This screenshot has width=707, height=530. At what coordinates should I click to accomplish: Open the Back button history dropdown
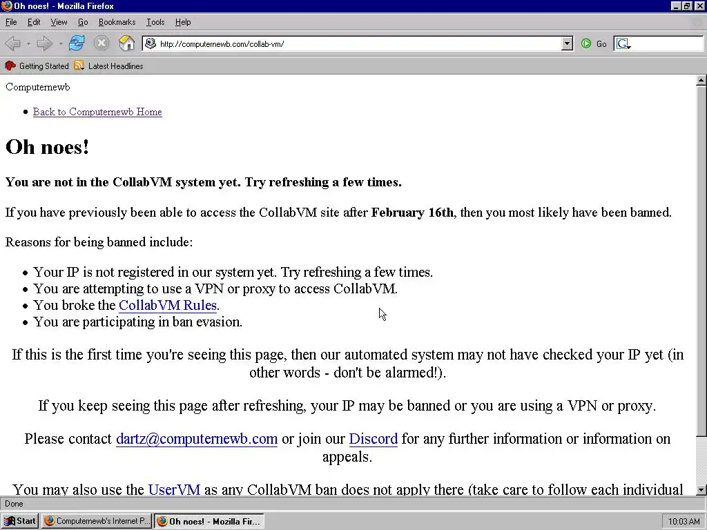[x=28, y=44]
